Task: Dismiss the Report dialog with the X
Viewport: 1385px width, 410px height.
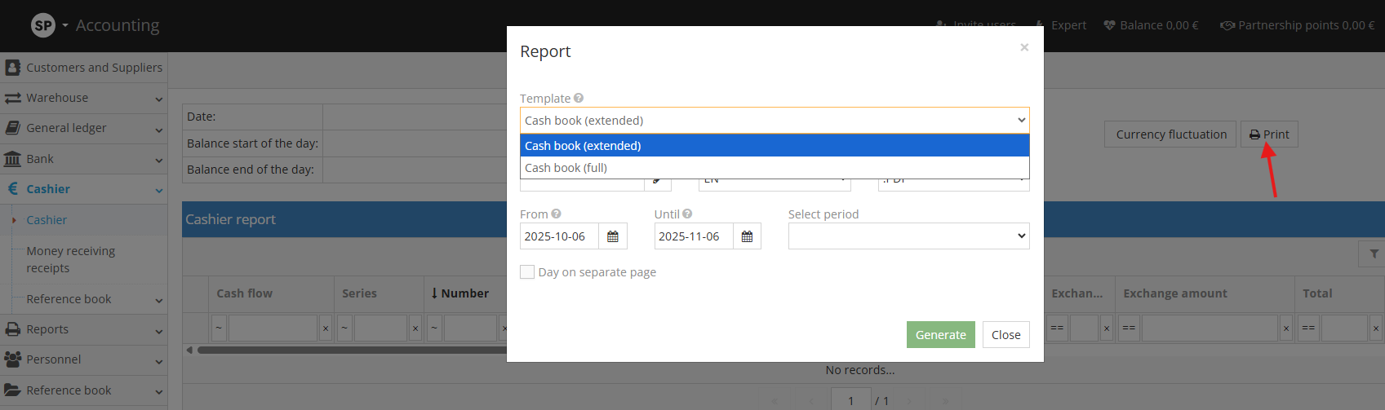Action: coord(1024,47)
